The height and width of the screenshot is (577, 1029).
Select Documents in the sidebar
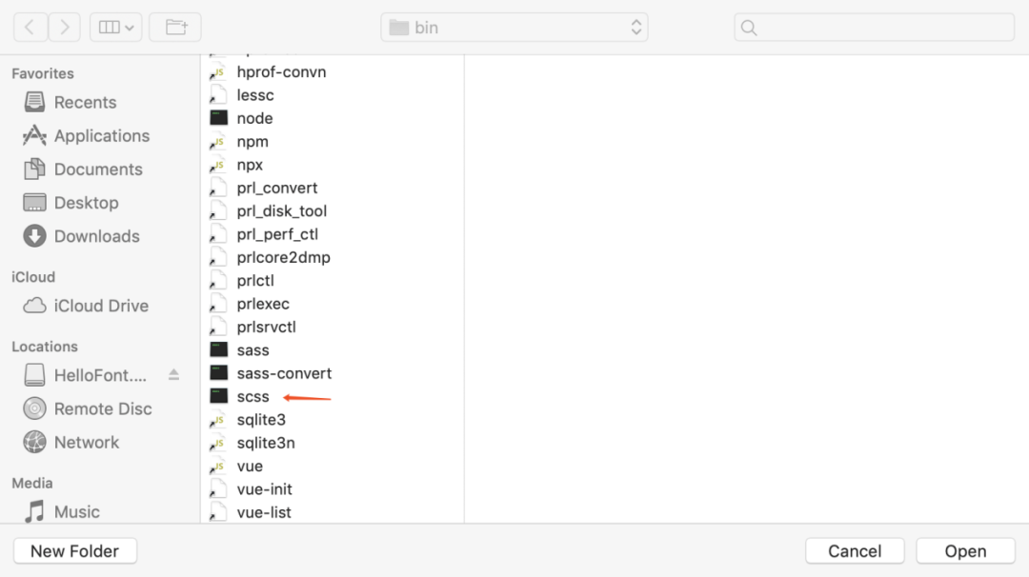point(97,169)
